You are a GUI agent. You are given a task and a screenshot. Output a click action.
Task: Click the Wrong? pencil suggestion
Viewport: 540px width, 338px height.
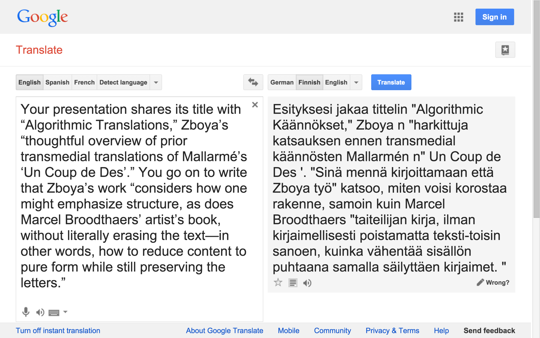click(x=493, y=283)
